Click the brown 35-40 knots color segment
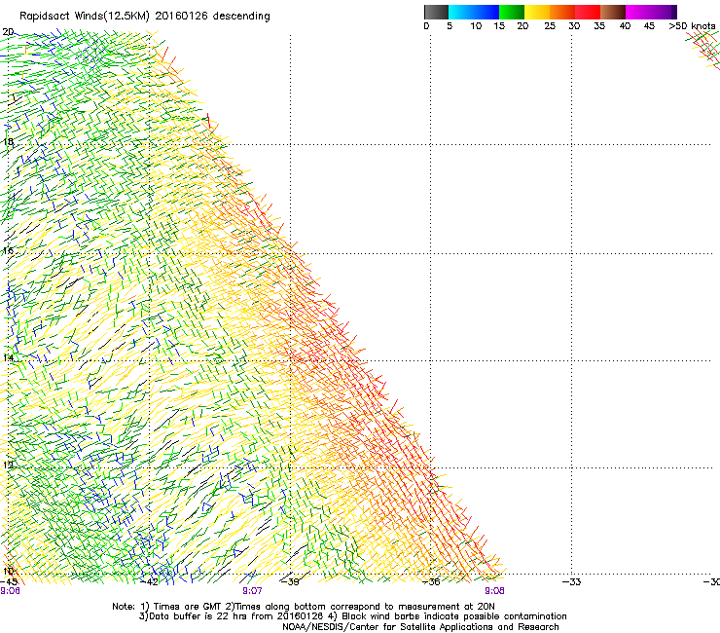720x633 pixels. 613,12
